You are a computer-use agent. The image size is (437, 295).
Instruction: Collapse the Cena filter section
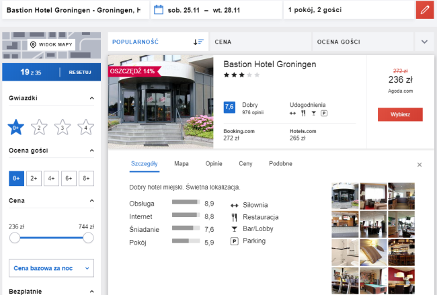coord(91,200)
